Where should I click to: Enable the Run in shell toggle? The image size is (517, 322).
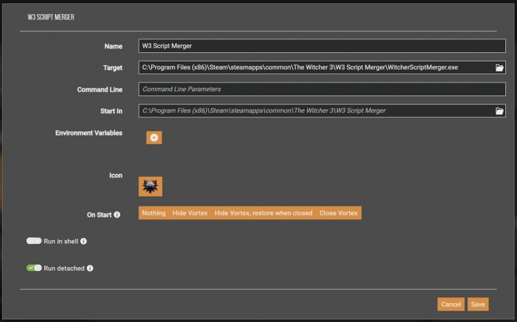tap(34, 241)
